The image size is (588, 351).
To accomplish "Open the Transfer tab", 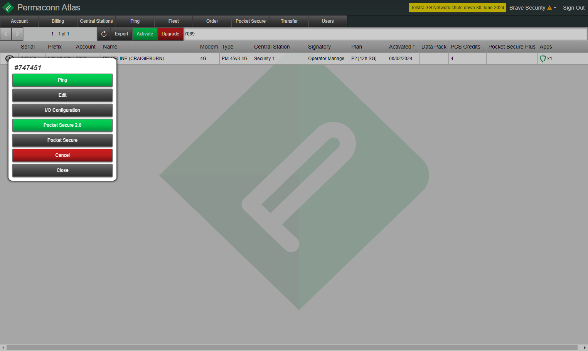I will [289, 21].
